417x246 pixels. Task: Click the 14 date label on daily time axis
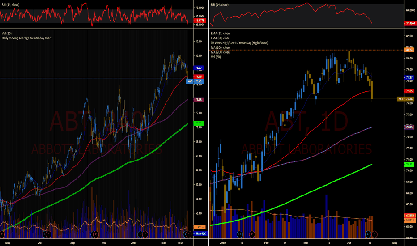(285, 242)
